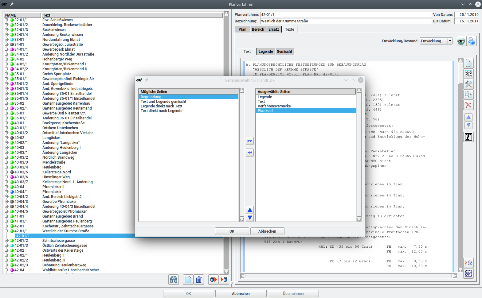Open the Entwicklung/Bestand dropdown
The height and width of the screenshot is (298, 482).
pos(450,41)
